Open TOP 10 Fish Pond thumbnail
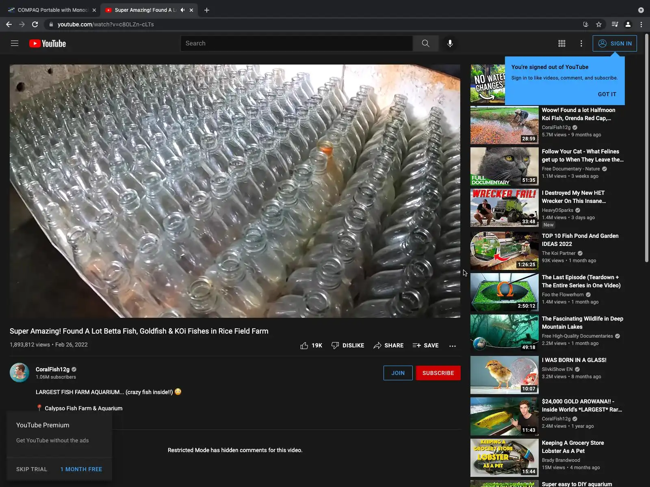The height and width of the screenshot is (487, 650). pyautogui.click(x=505, y=251)
